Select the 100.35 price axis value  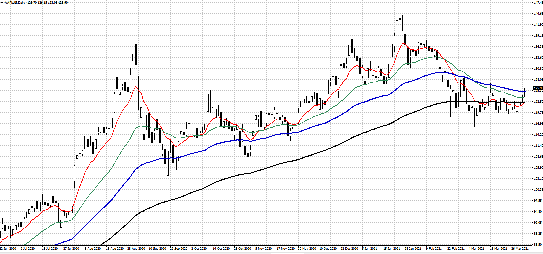point(538,190)
